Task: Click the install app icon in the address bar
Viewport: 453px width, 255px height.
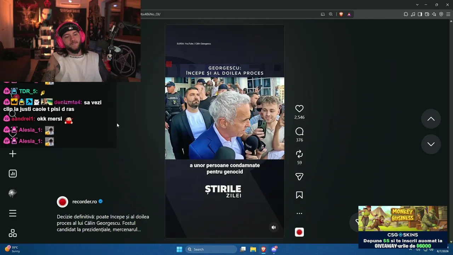Action: click(x=323, y=14)
